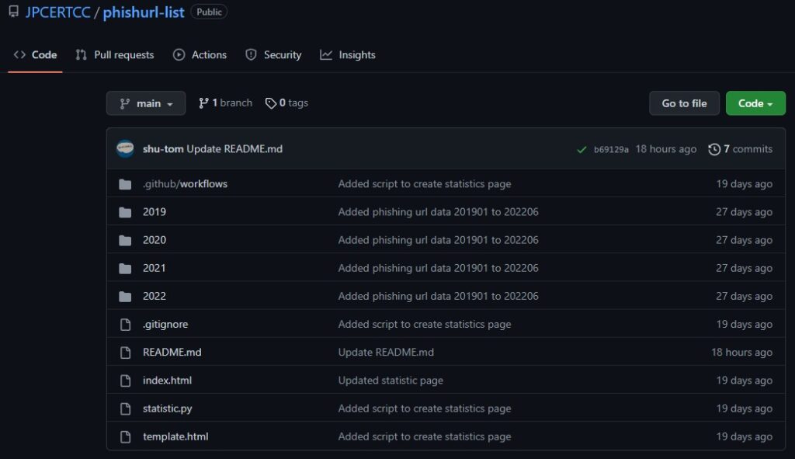The width and height of the screenshot is (795, 459).
Task: Open the main branch selector dropdown
Action: point(145,103)
